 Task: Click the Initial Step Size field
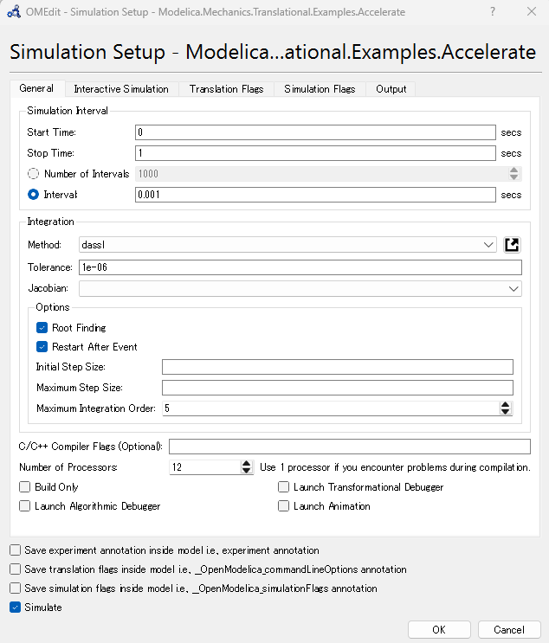point(337,367)
